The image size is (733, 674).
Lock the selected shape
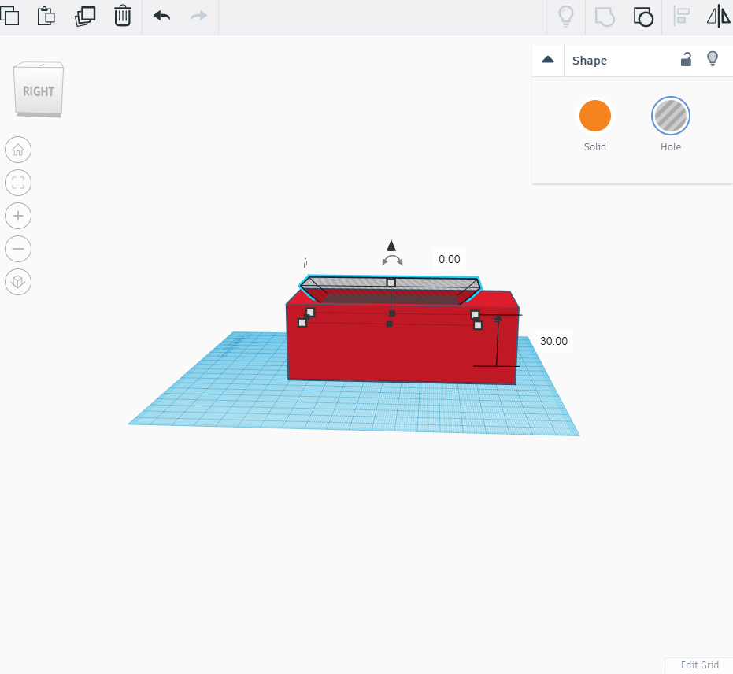(x=686, y=59)
